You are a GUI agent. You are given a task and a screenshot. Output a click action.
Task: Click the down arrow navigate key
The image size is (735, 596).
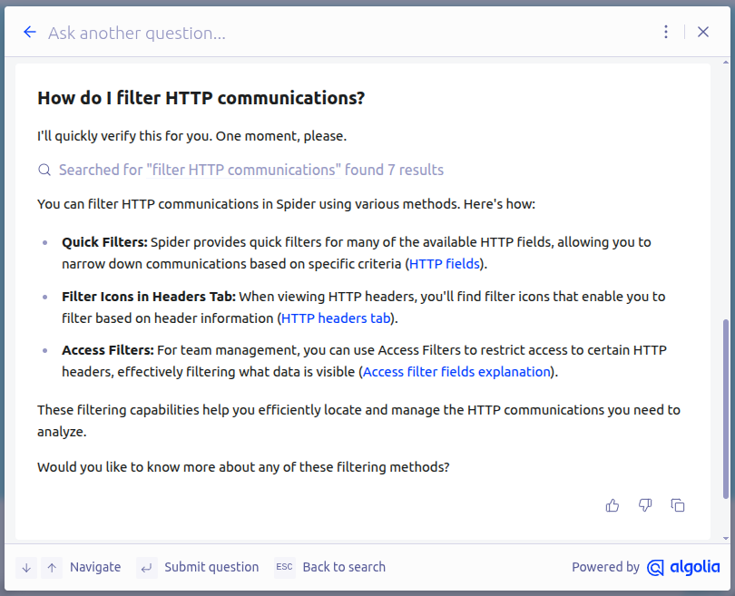coord(26,568)
